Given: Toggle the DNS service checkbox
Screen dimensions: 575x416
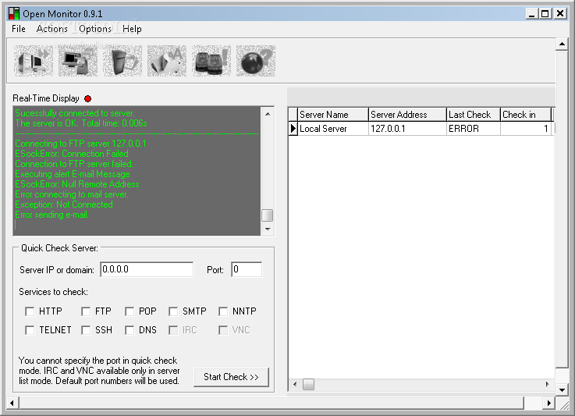Looking at the screenshot, I should tap(130, 330).
